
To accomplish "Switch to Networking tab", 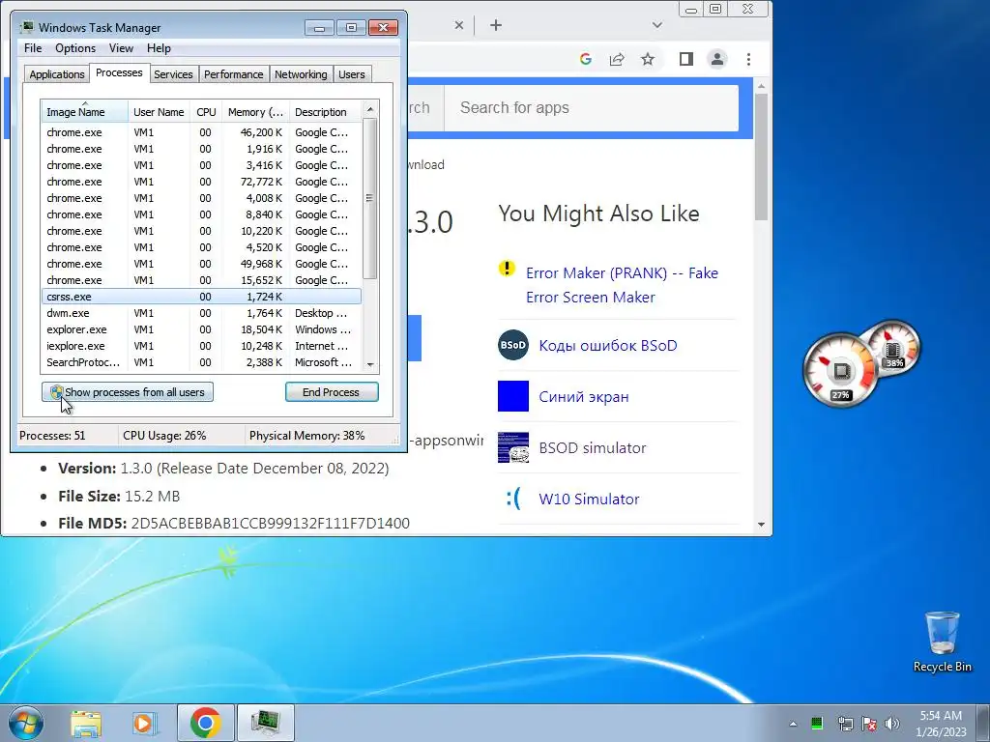I will point(301,73).
